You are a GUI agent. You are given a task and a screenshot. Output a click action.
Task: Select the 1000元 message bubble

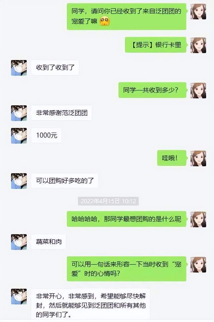(46, 135)
